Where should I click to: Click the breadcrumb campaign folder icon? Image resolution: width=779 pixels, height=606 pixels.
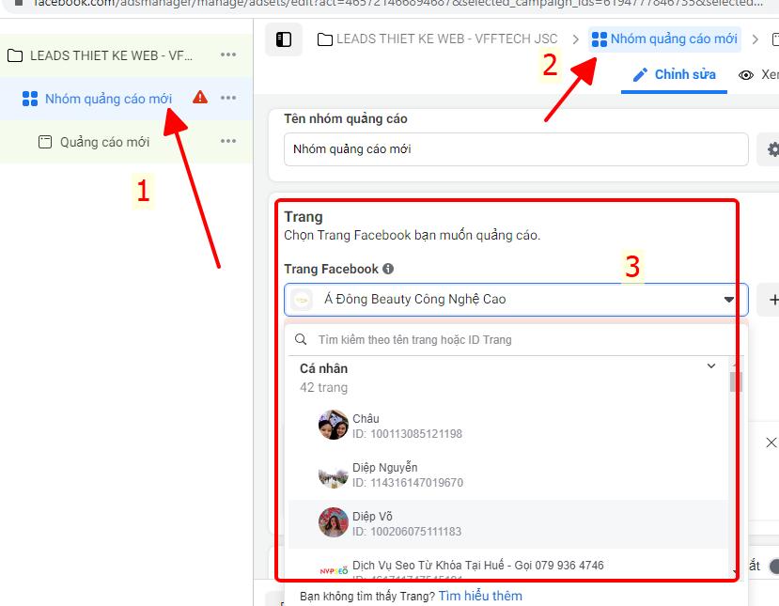[x=325, y=39]
